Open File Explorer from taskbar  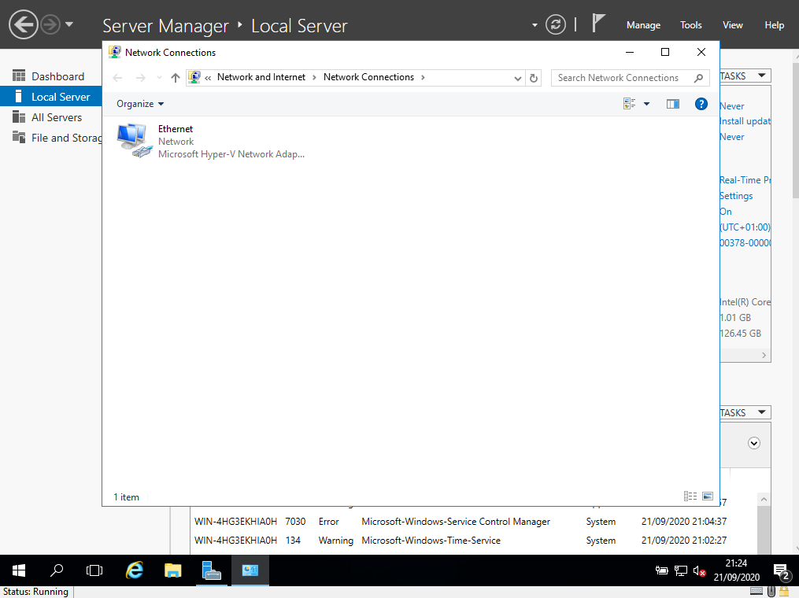point(172,570)
